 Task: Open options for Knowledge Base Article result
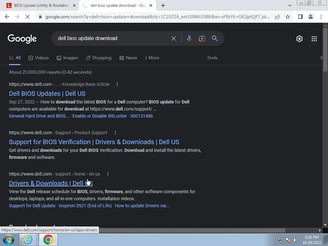point(117,84)
